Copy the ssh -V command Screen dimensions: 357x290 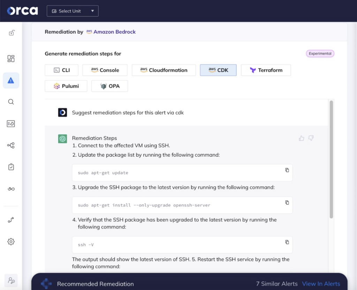pyautogui.click(x=287, y=242)
